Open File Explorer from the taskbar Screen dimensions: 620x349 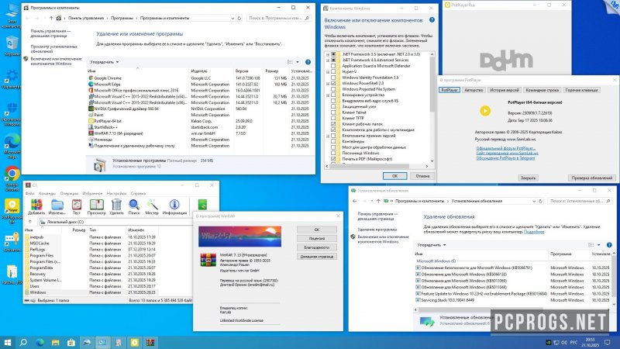point(55,342)
